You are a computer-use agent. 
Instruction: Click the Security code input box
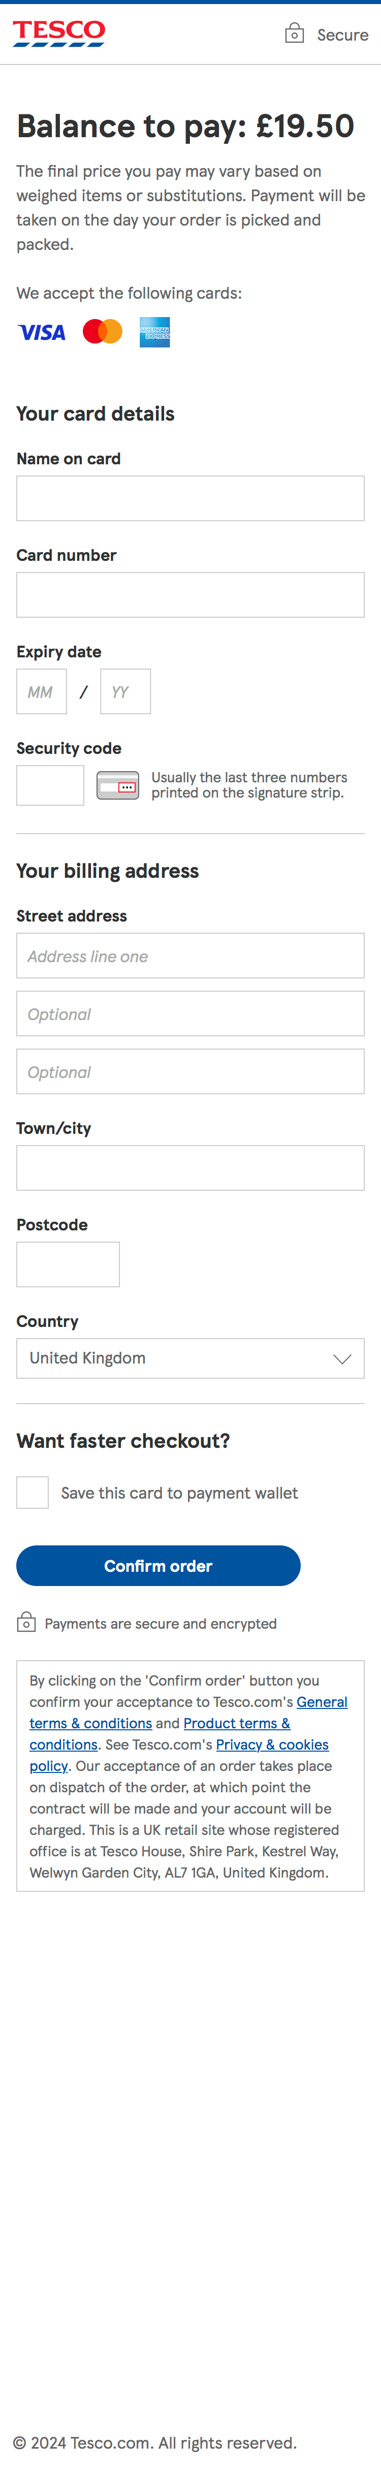tap(50, 785)
